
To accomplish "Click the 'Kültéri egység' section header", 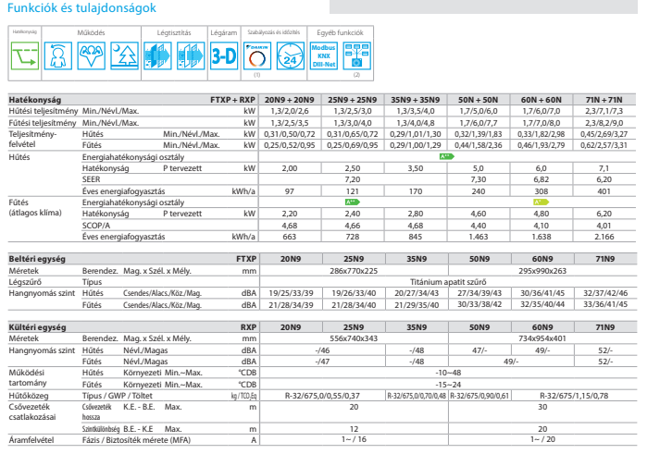I will pyautogui.click(x=37, y=327).
